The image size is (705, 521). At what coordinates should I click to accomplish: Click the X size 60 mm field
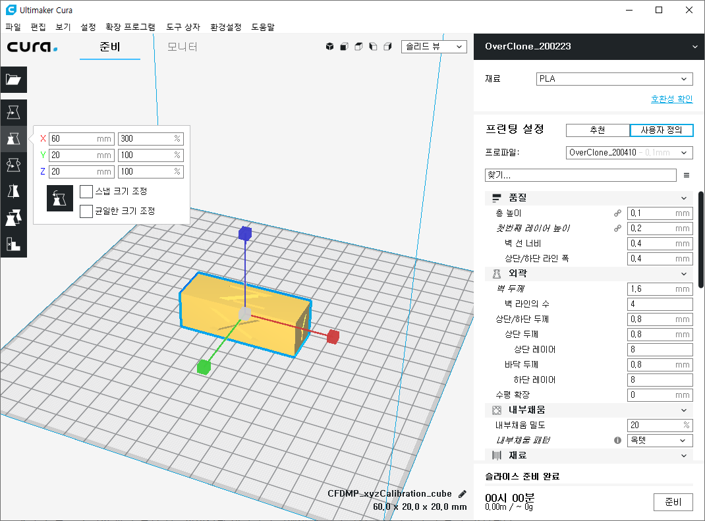tap(82, 139)
